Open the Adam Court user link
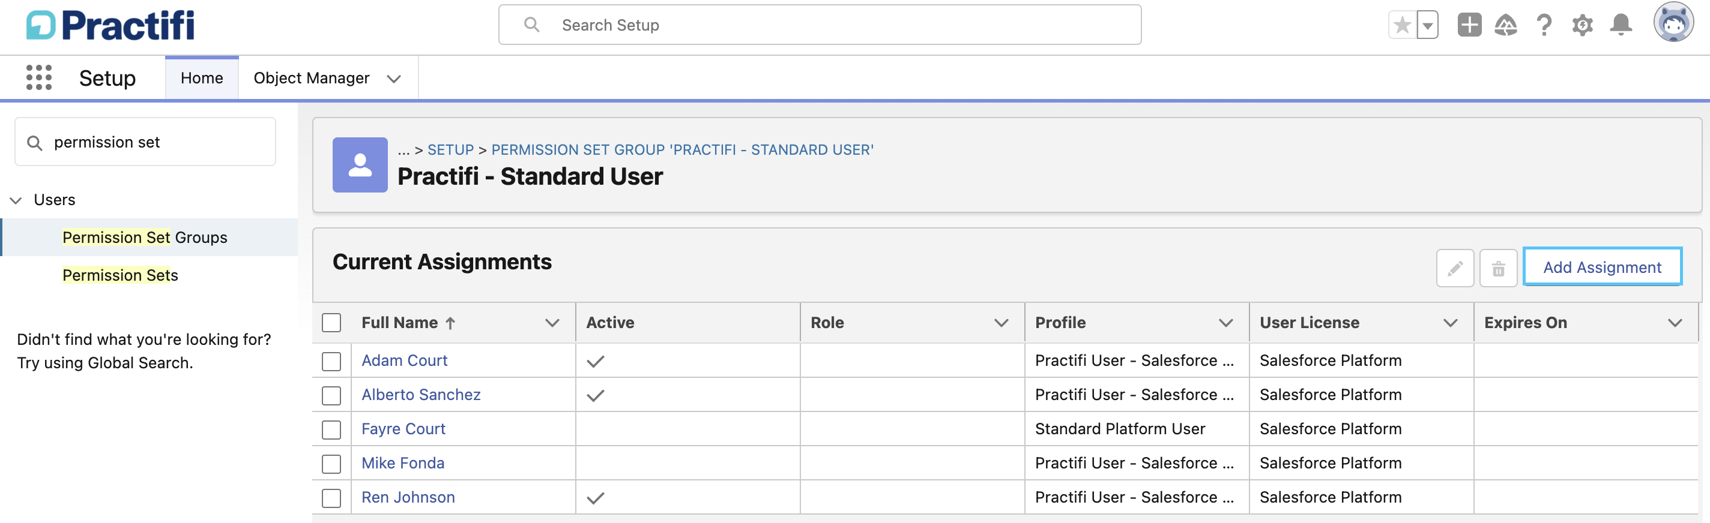The height and width of the screenshot is (523, 1710). tap(404, 360)
